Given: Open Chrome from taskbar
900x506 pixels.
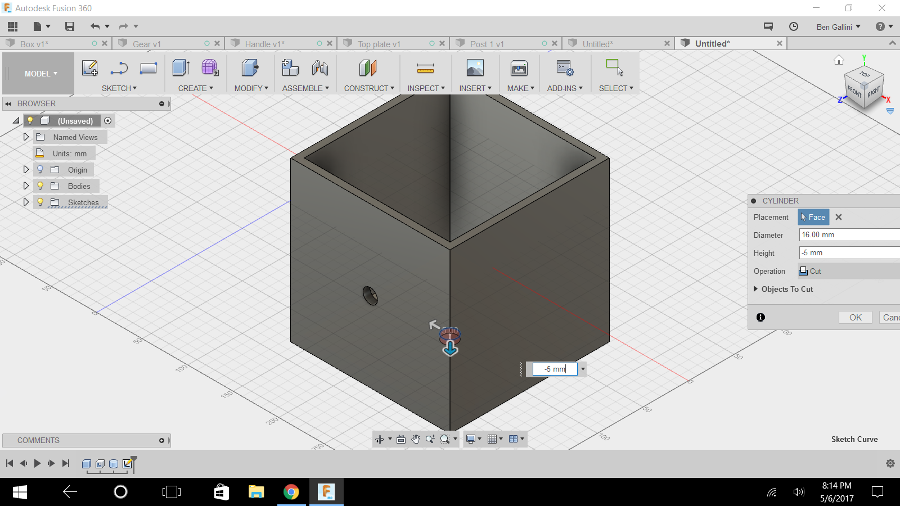Looking at the screenshot, I should point(291,492).
